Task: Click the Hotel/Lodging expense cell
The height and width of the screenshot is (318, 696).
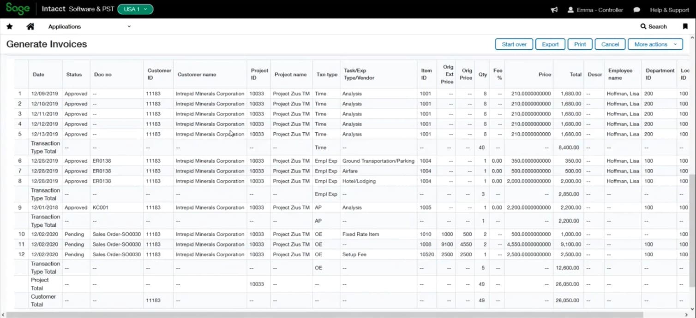Action: (x=359, y=181)
